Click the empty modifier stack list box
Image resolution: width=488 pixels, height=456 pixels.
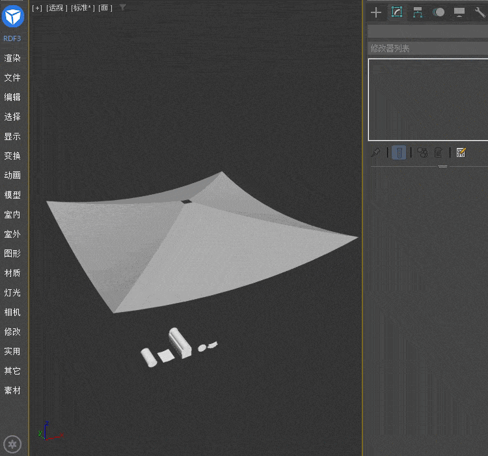428,100
